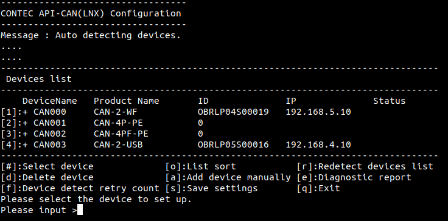Click the CAN000 device row entry
Screen dimensions: 448x221
coord(50,112)
